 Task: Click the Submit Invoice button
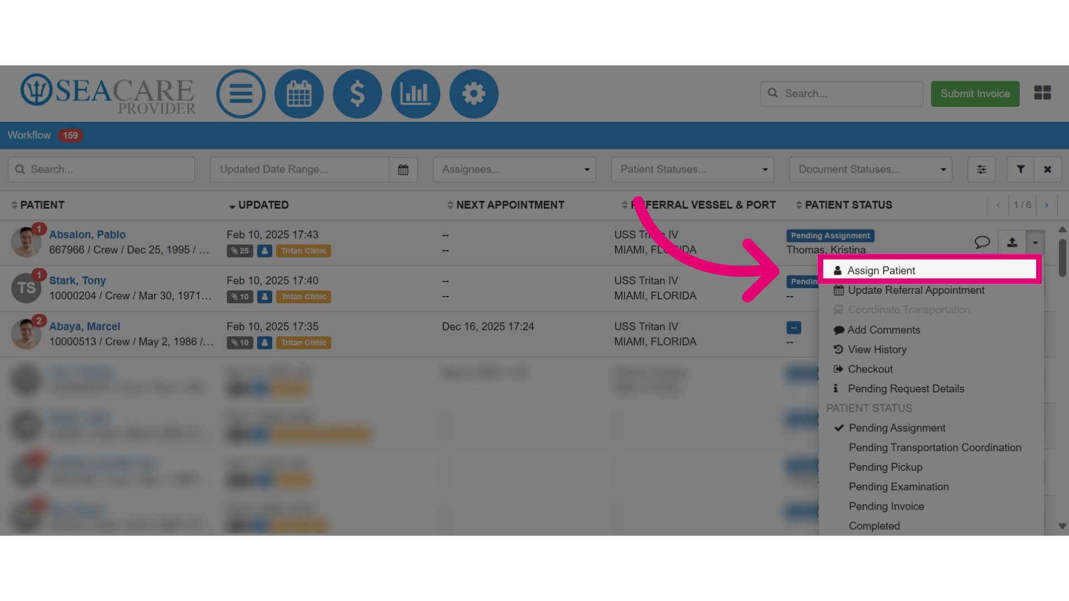click(x=975, y=93)
